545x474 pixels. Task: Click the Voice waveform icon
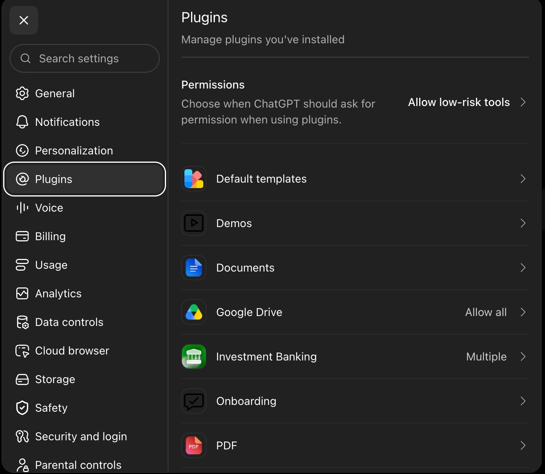(x=22, y=208)
